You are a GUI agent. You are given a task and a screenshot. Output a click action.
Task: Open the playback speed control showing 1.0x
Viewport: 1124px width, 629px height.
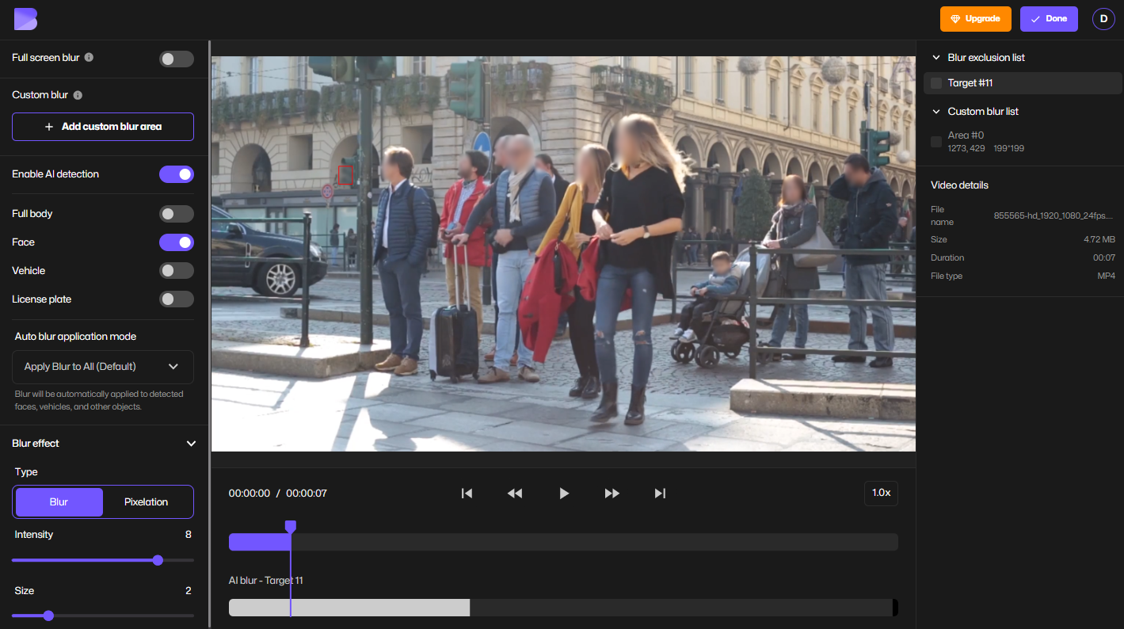881,493
